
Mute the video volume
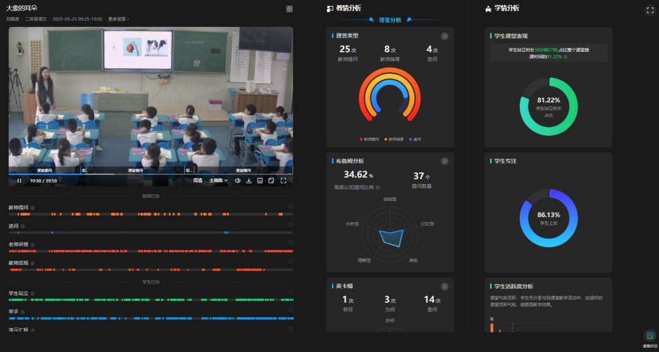point(238,180)
